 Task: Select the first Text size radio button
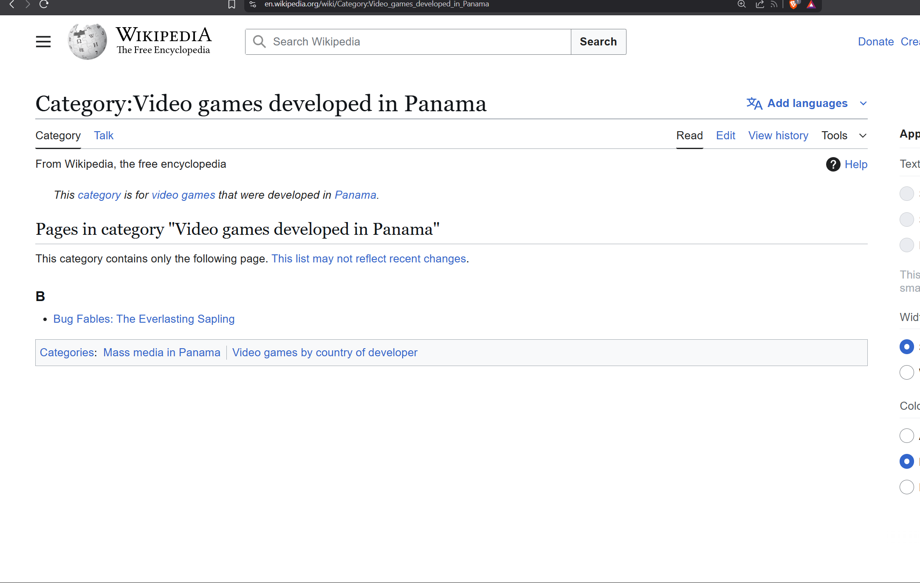click(x=906, y=194)
